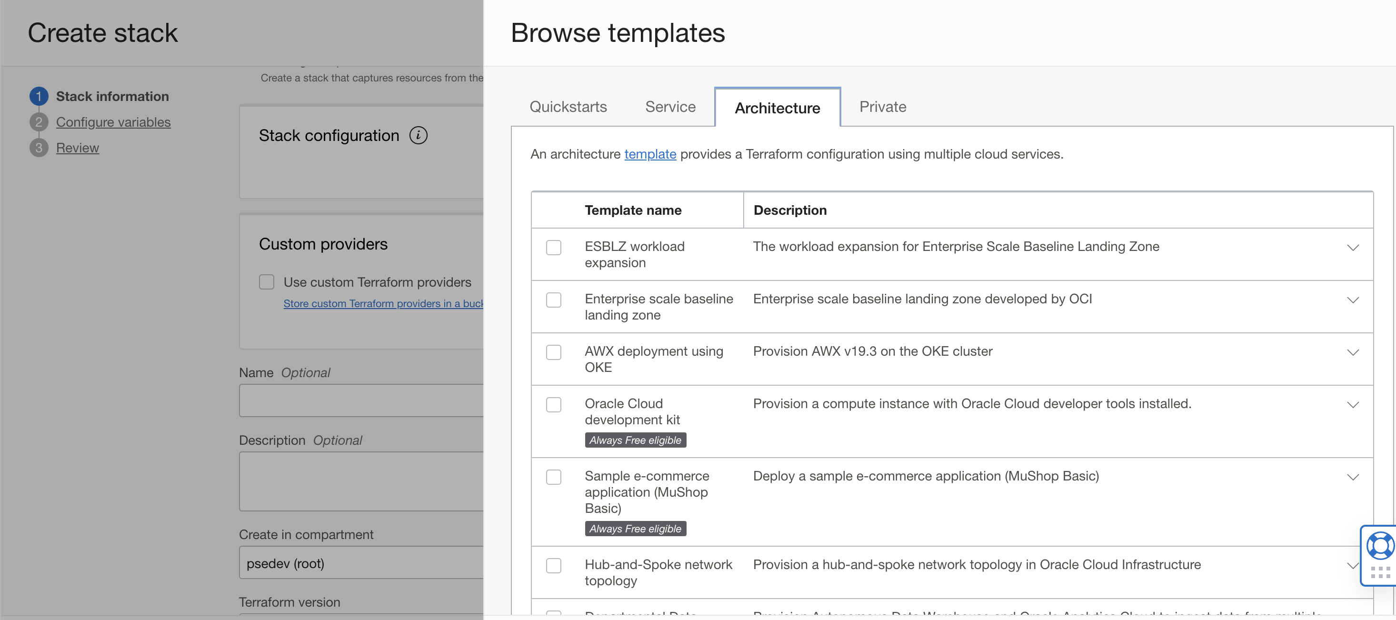Viewport: 1396px width, 620px height.
Task: Expand the Oracle Cloud development kit row
Action: [1353, 404]
